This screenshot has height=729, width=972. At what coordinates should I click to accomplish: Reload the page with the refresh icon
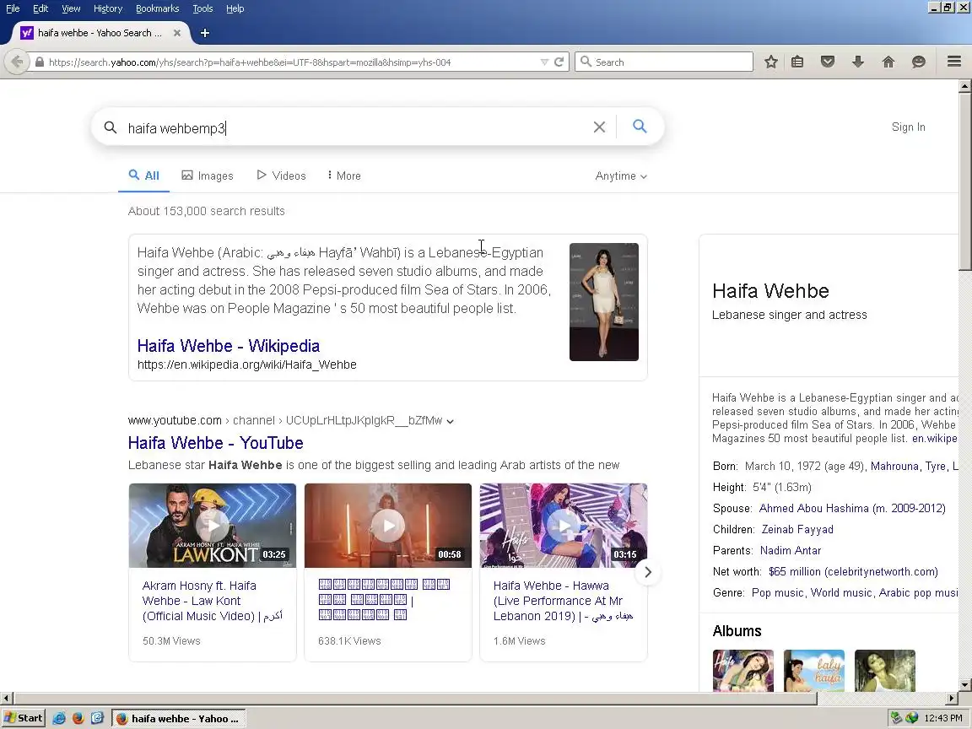(x=559, y=62)
